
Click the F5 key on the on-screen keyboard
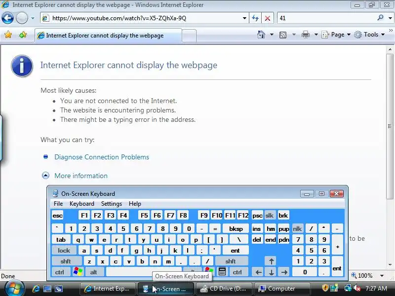pyautogui.click(x=144, y=216)
